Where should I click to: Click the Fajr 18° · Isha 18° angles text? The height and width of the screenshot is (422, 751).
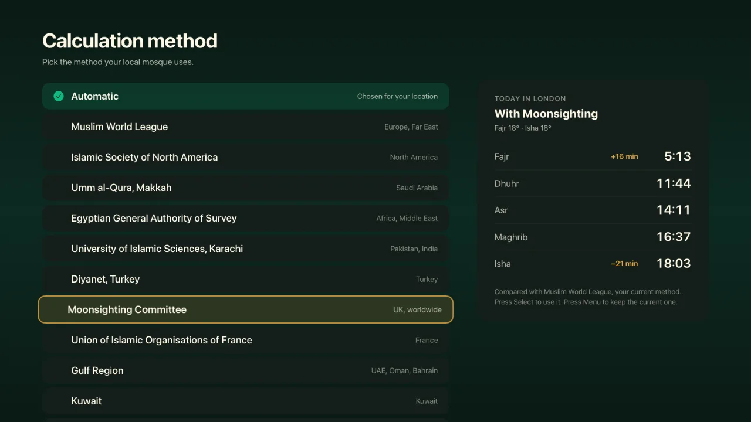523,128
